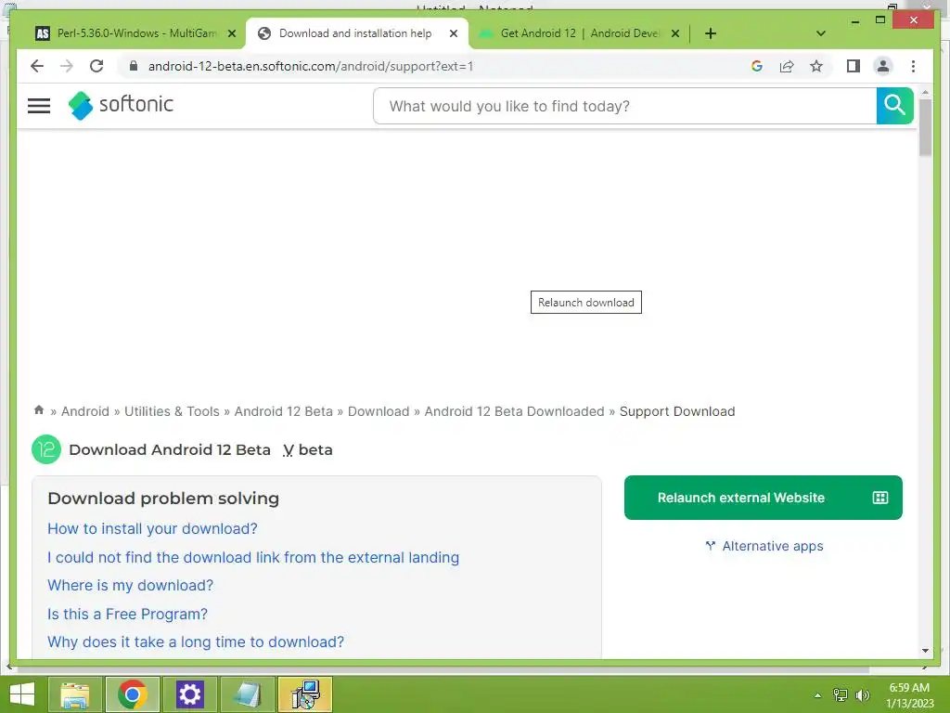This screenshot has height=713, width=950.
Task: Open How to install your download?
Action: 152,528
